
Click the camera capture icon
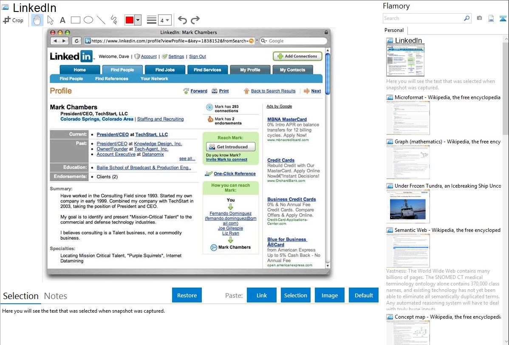(479, 18)
